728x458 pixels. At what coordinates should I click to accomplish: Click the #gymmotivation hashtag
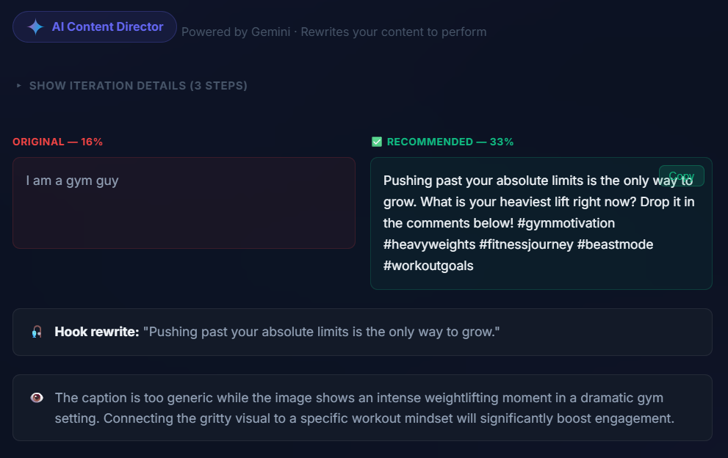(566, 223)
